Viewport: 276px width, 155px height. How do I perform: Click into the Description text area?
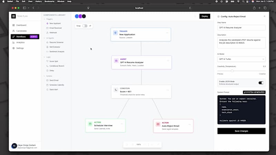[241, 43]
